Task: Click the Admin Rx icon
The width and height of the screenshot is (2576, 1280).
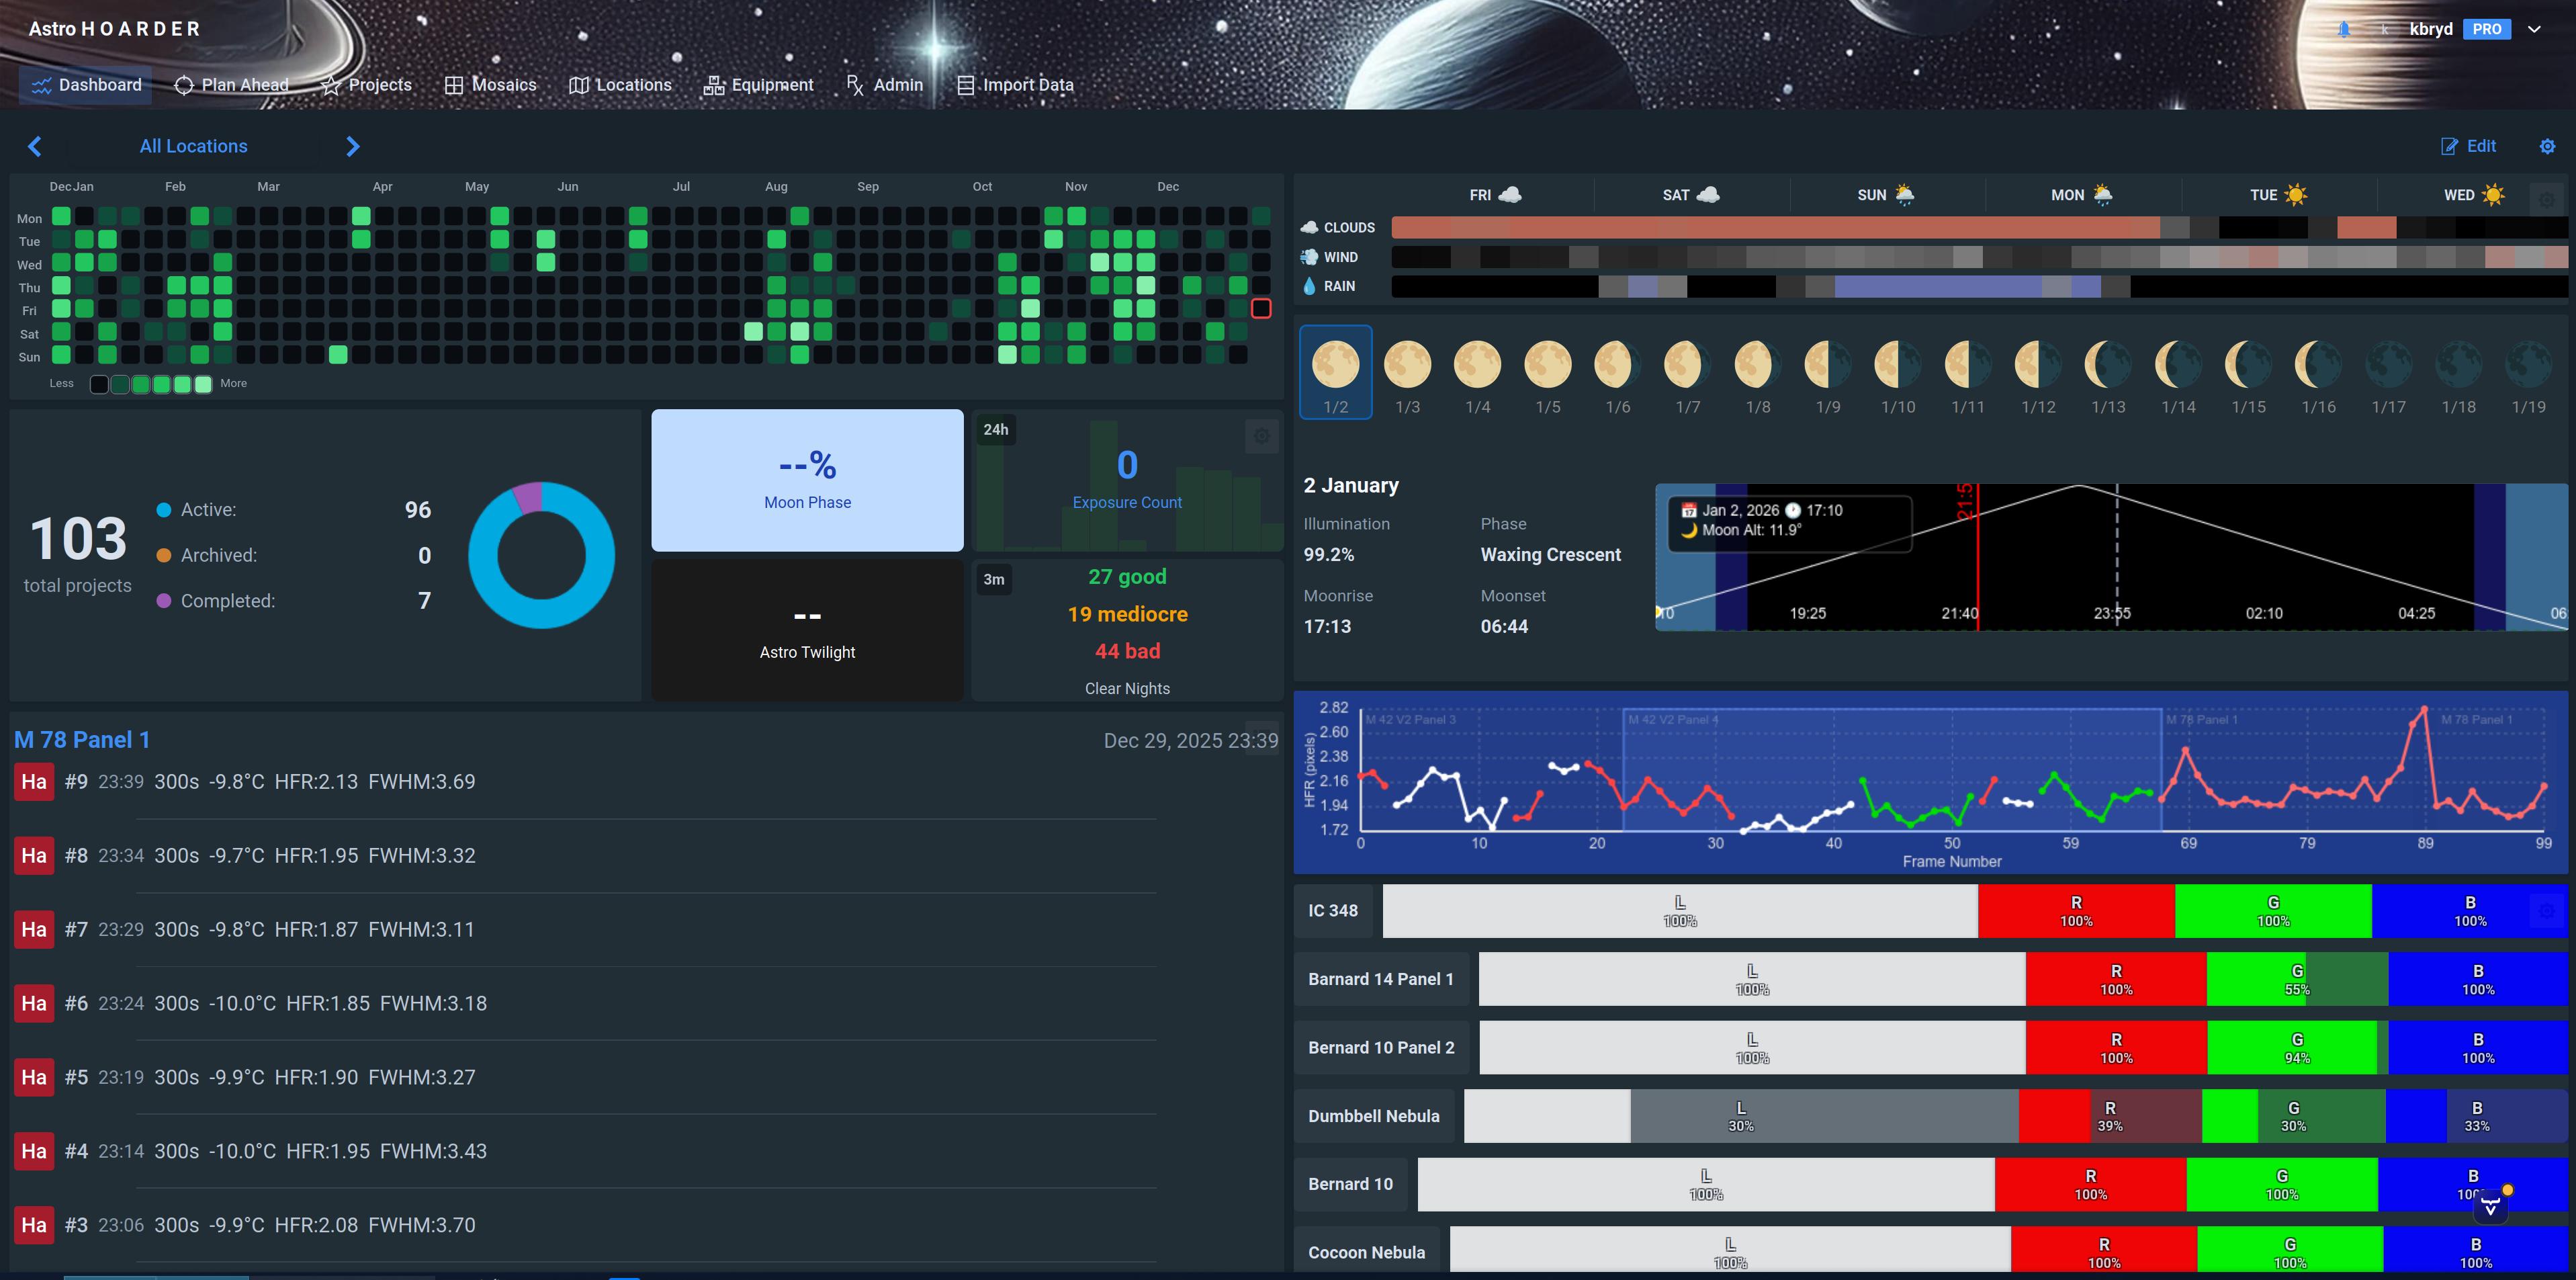Action: coord(855,85)
